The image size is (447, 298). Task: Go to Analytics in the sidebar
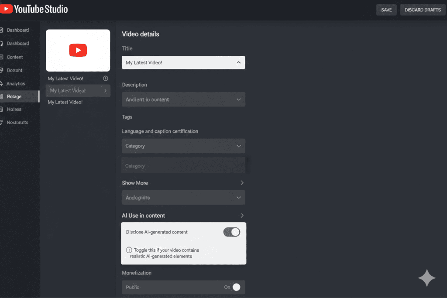pos(16,83)
